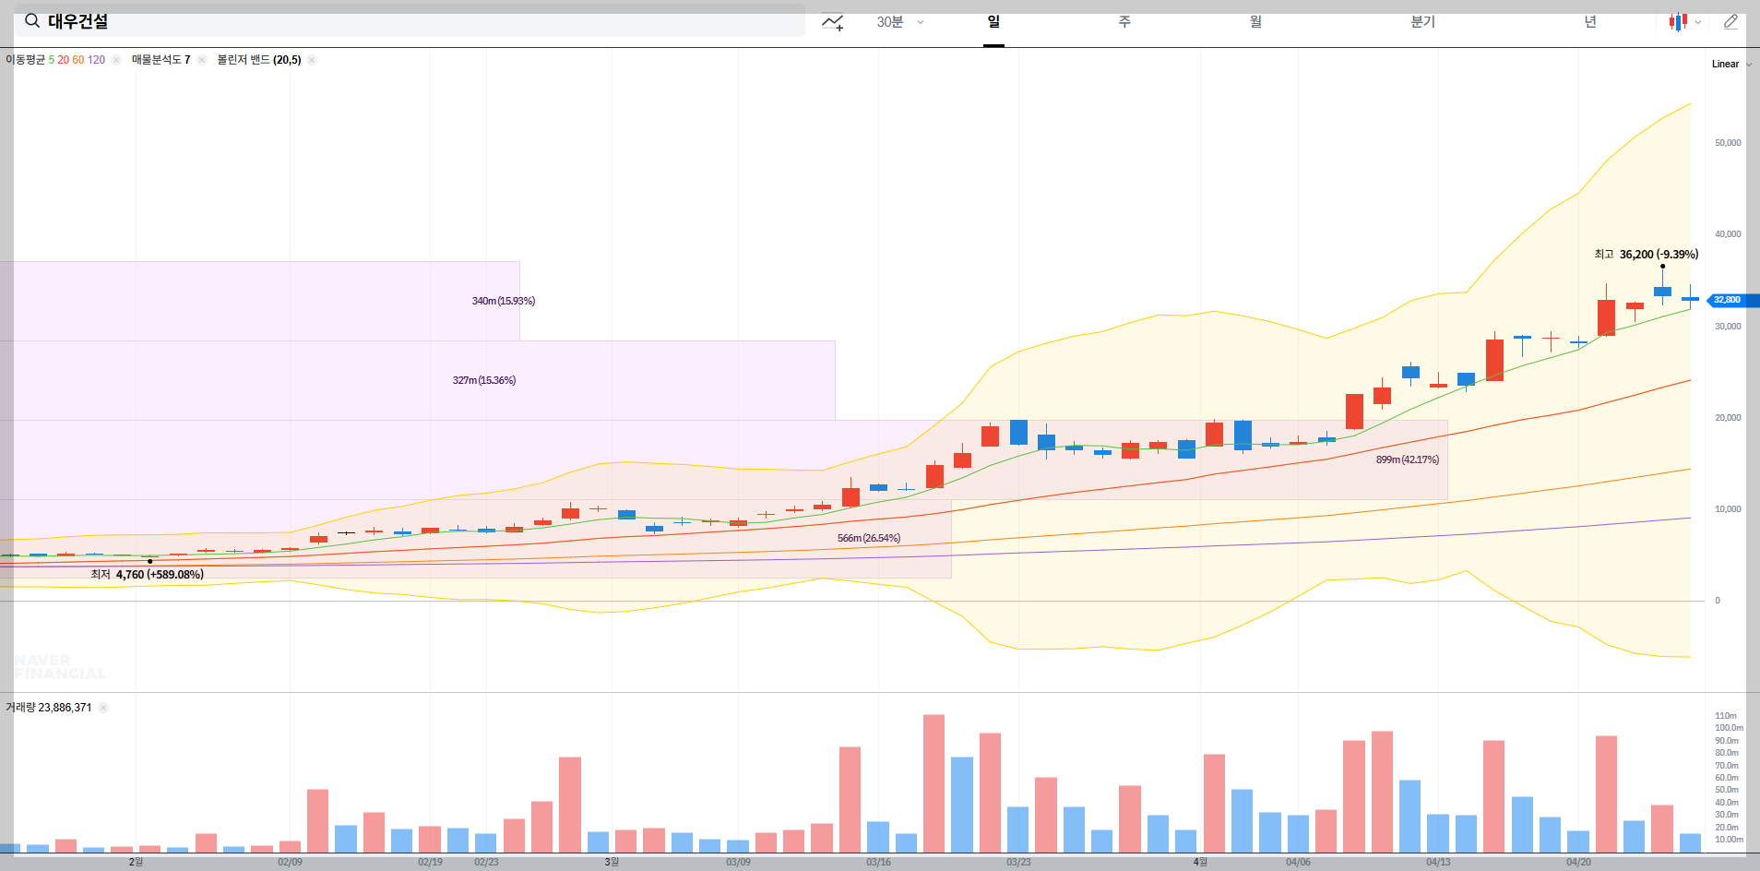Screen dimensions: 1760x871
Task: Click the 100.0m volume axis label
Action: (1729, 728)
